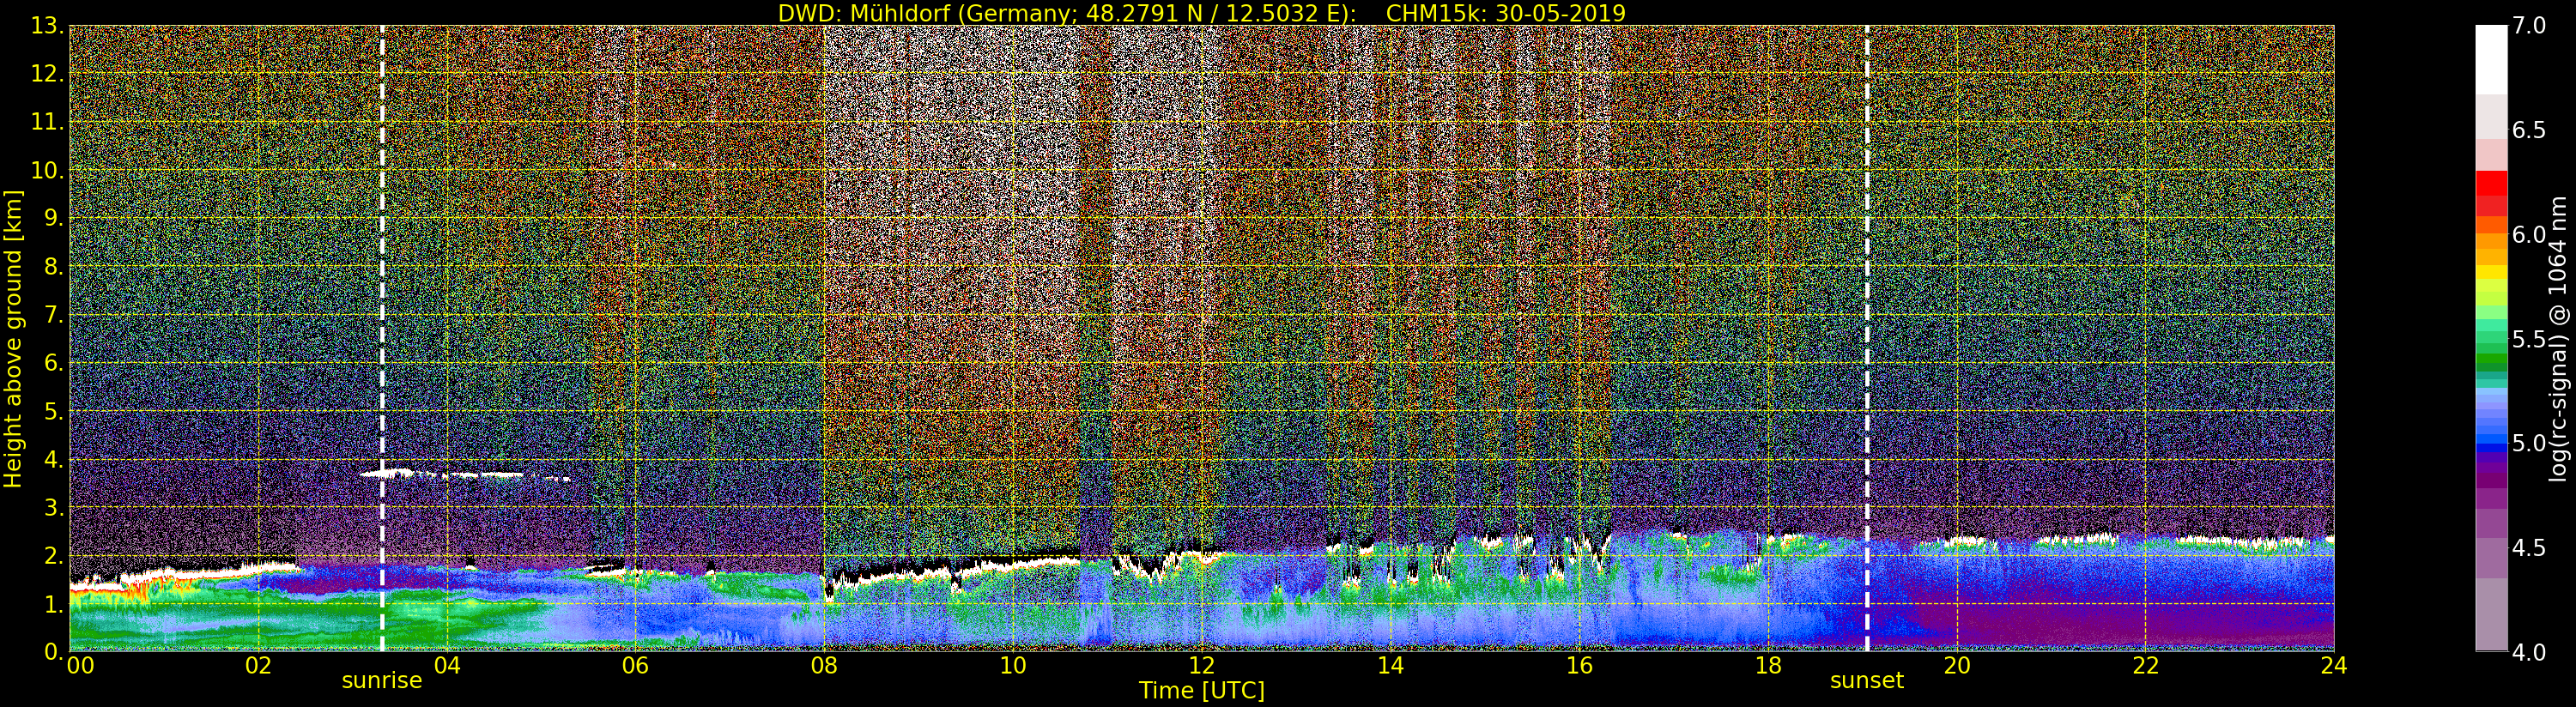Image resolution: width=2576 pixels, height=707 pixels.
Task: Click the time axis tick "12"
Action: [x=1201, y=666]
